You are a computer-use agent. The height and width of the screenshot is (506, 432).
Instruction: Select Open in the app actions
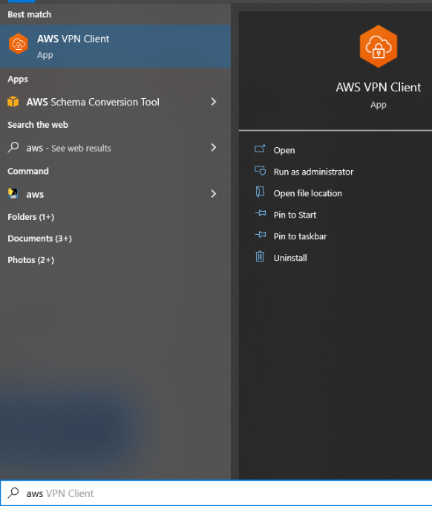coord(284,150)
